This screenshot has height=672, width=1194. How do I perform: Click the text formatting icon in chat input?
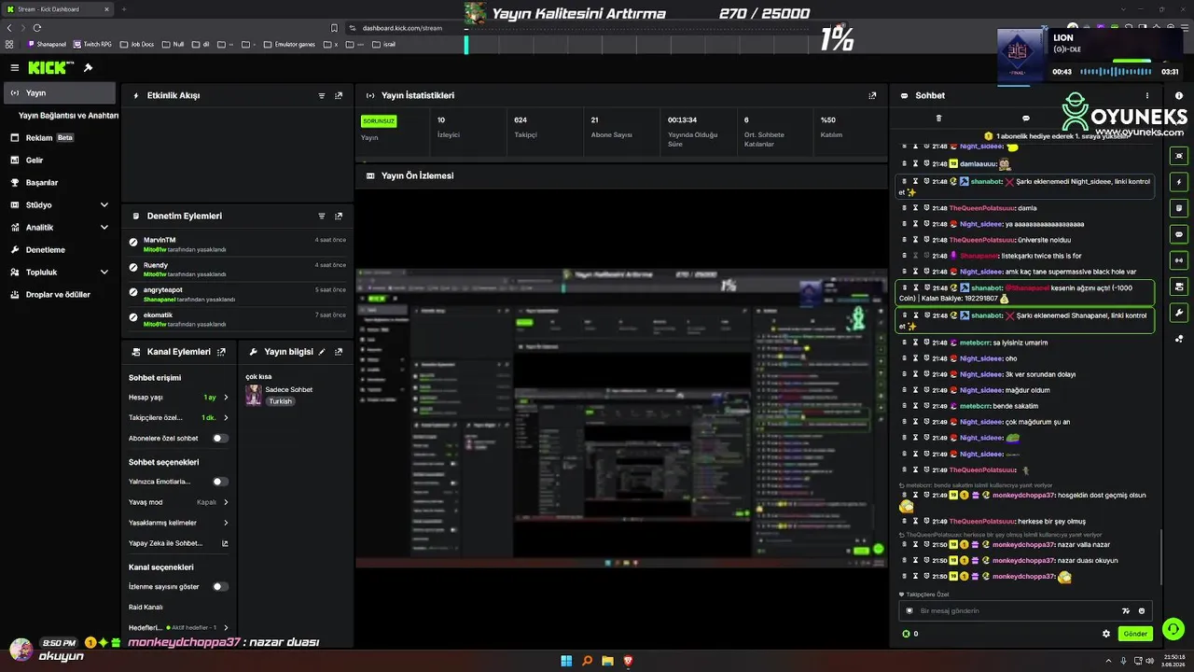(1126, 611)
